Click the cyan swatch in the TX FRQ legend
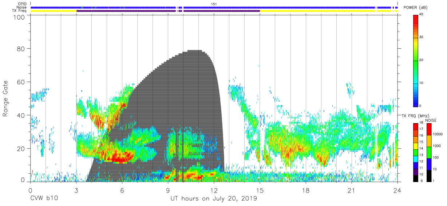Image resolution: width=447 pixels, height=206 pixels. [416, 159]
